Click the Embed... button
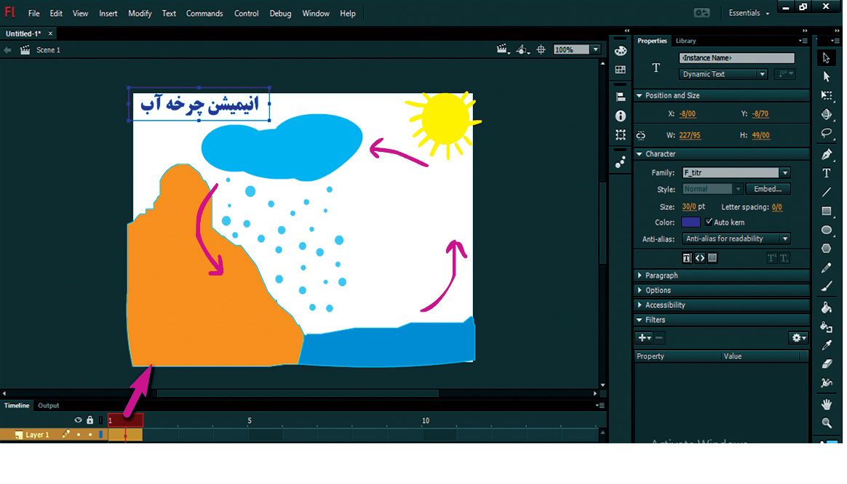Screen dimensions: 847x484 pos(768,189)
